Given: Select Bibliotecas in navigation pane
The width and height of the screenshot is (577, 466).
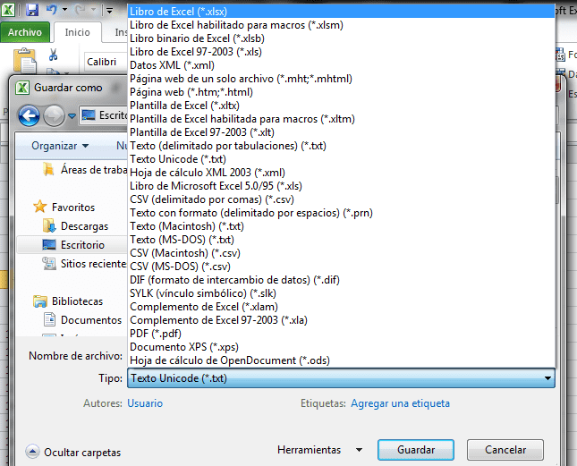Looking at the screenshot, I should click(x=69, y=301).
